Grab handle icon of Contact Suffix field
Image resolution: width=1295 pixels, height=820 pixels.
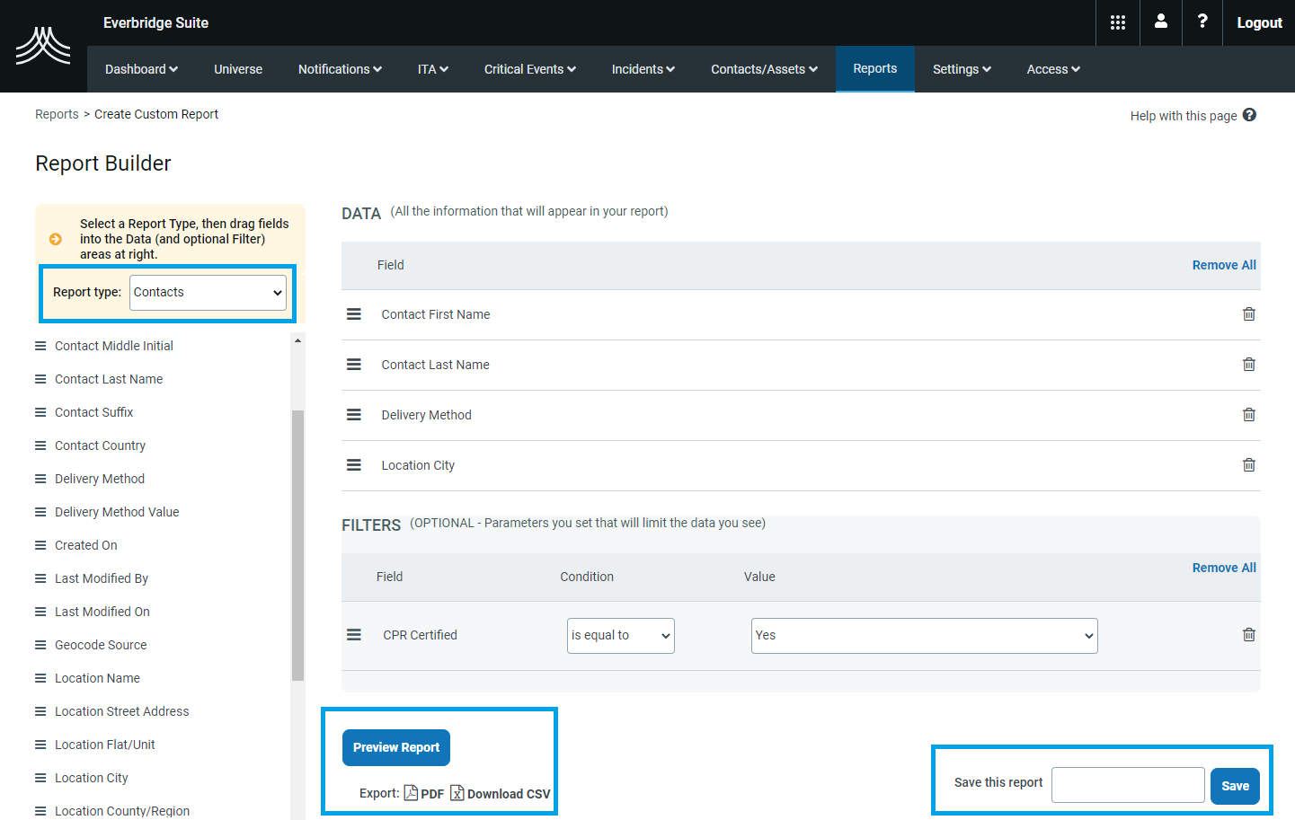click(40, 412)
